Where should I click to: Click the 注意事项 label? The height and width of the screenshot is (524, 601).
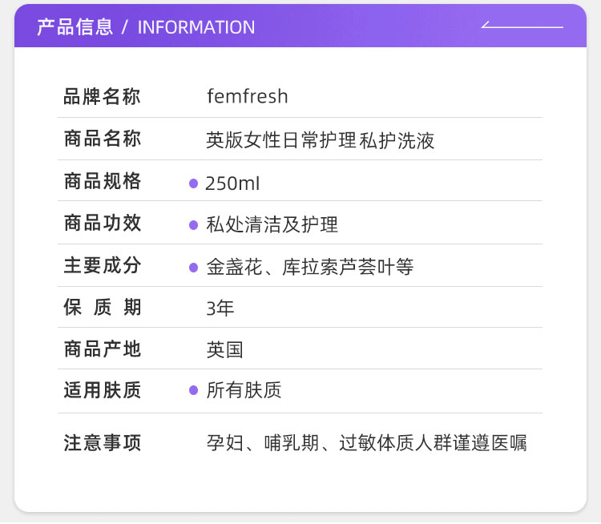coord(103,443)
